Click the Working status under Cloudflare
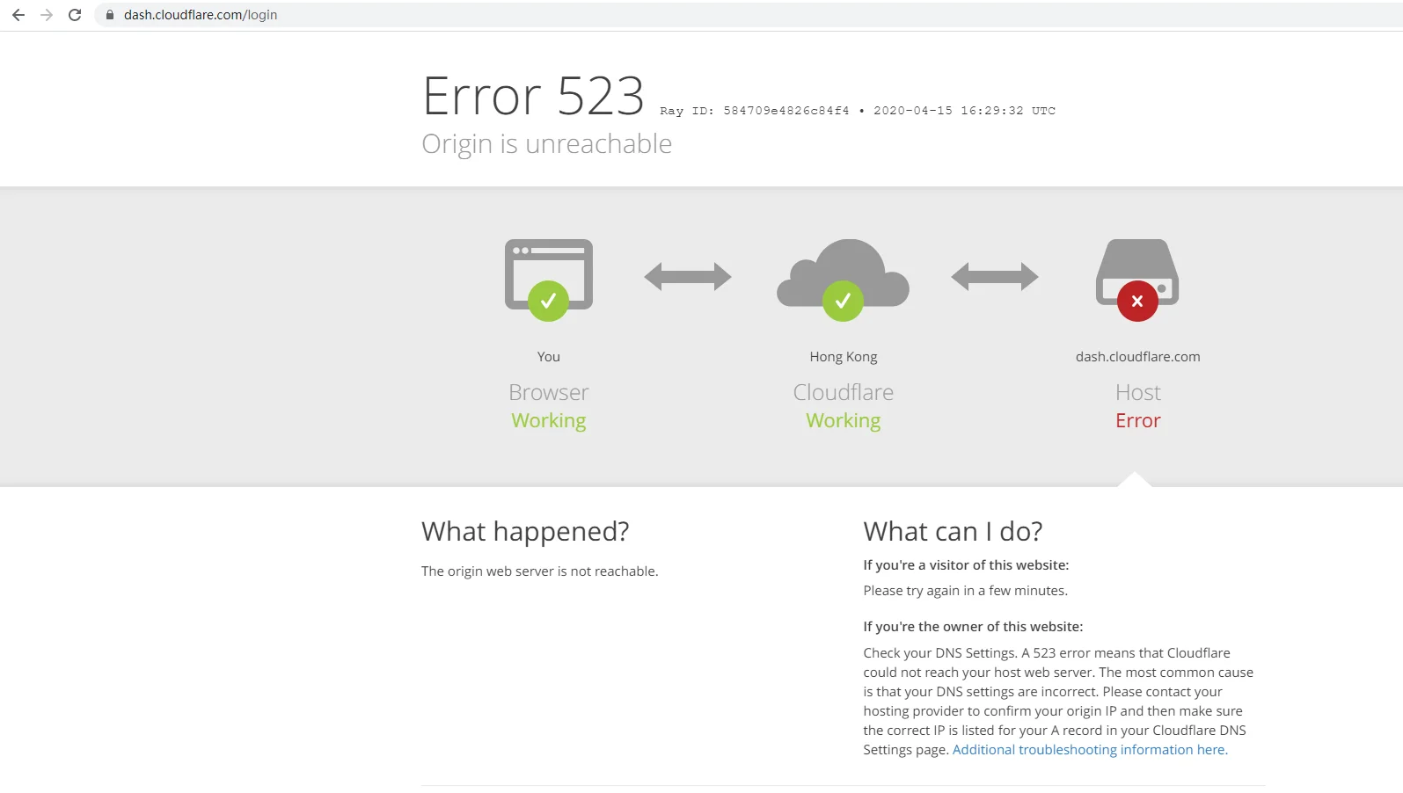1403x793 pixels. [844, 421]
